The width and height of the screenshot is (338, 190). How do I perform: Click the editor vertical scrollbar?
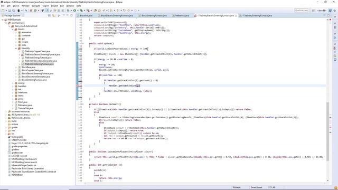click(x=328, y=131)
